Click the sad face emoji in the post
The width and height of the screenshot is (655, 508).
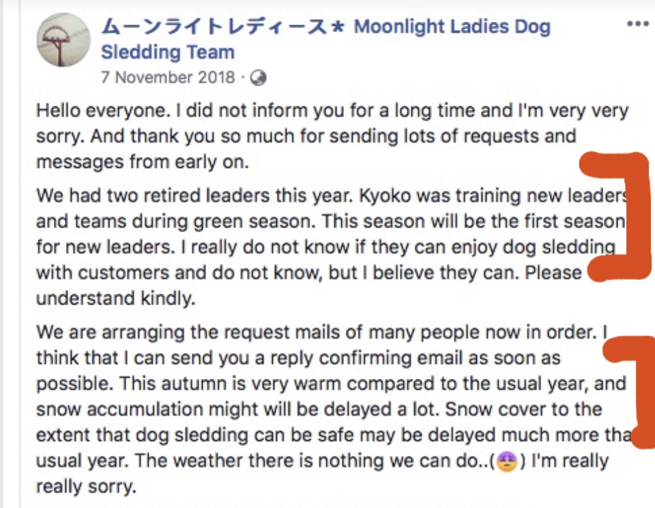pyautogui.click(x=506, y=461)
